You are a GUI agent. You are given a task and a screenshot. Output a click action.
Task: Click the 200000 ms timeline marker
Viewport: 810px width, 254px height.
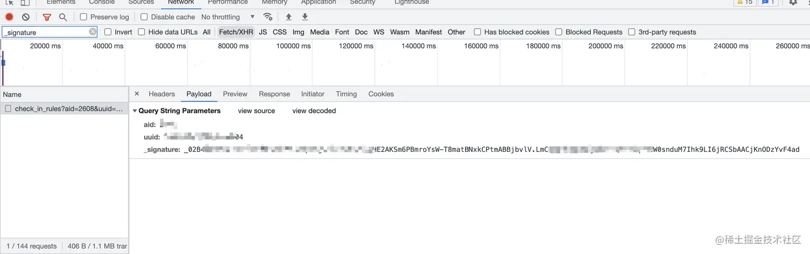tap(606, 46)
